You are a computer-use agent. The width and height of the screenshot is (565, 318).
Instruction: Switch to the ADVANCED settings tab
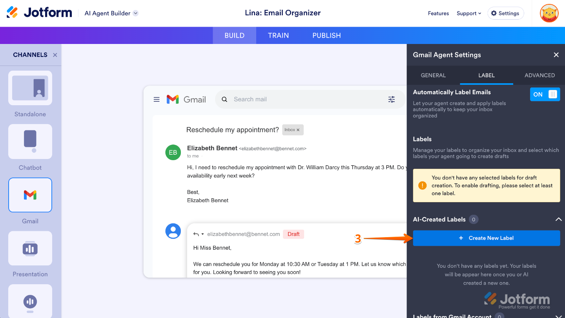[x=539, y=75]
